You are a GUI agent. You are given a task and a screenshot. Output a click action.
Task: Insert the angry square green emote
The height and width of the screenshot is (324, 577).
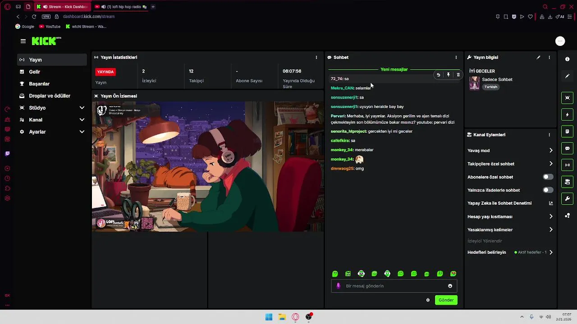coord(348,274)
